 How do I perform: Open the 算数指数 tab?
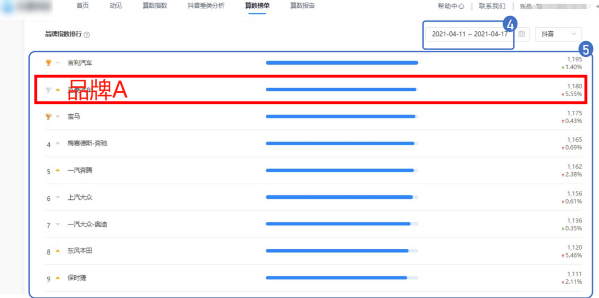tap(155, 6)
